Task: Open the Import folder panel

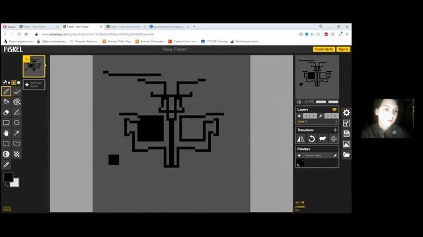Action: point(346,155)
